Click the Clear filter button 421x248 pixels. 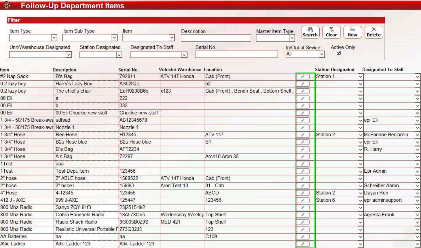[x=331, y=32]
